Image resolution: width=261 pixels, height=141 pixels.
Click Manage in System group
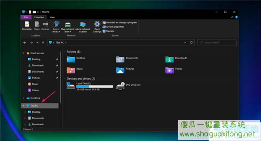tap(109, 31)
